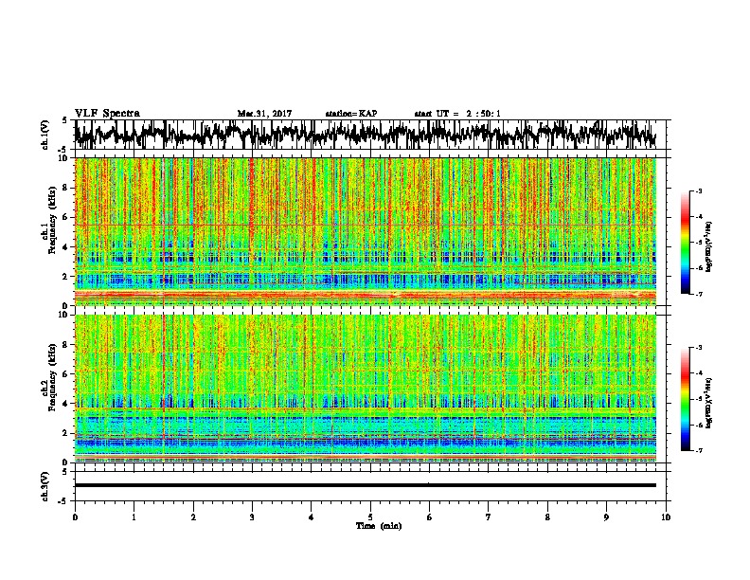Click time axis tick label "2"
Screen dimensions: 750x580
pyautogui.click(x=193, y=517)
